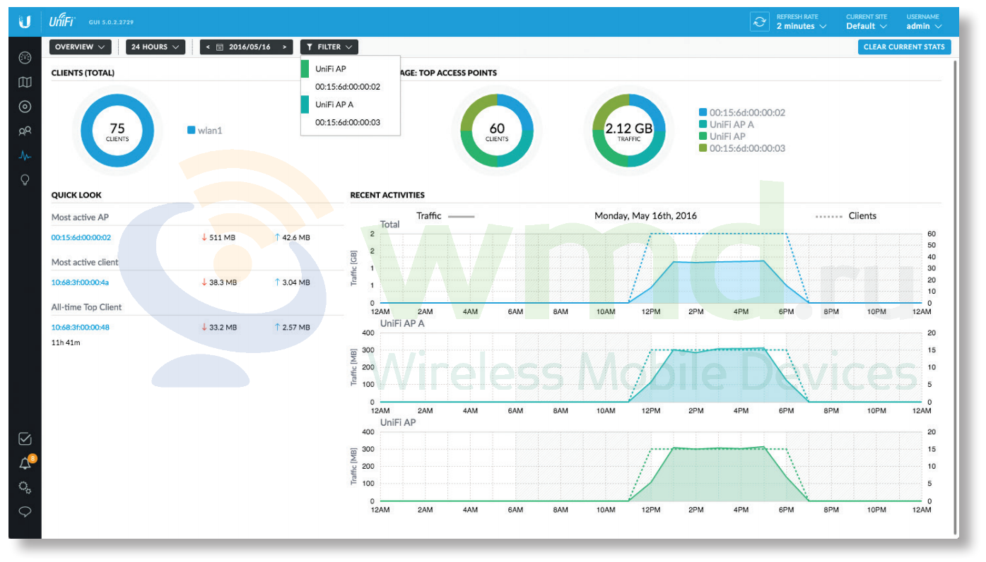Expand the Current Site Default dropdown
Screen dimensions: 986x562
[x=866, y=26]
